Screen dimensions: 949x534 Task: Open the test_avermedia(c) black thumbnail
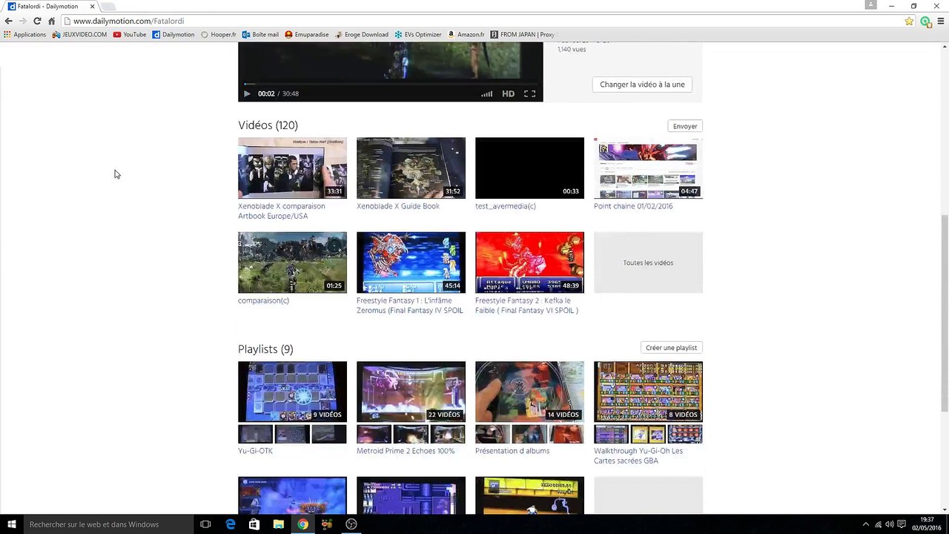pos(529,168)
